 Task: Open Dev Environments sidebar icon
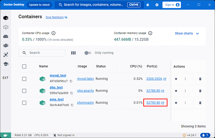click(x=6, y=46)
